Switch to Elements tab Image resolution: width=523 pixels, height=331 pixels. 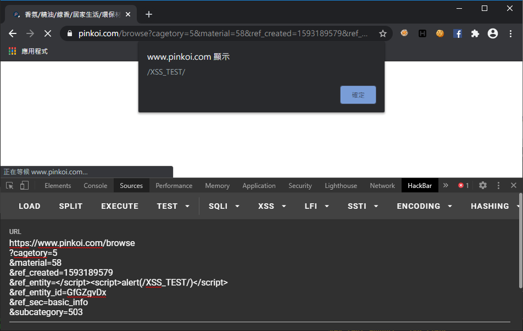[58, 186]
